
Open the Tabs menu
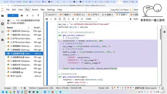[43, 10]
